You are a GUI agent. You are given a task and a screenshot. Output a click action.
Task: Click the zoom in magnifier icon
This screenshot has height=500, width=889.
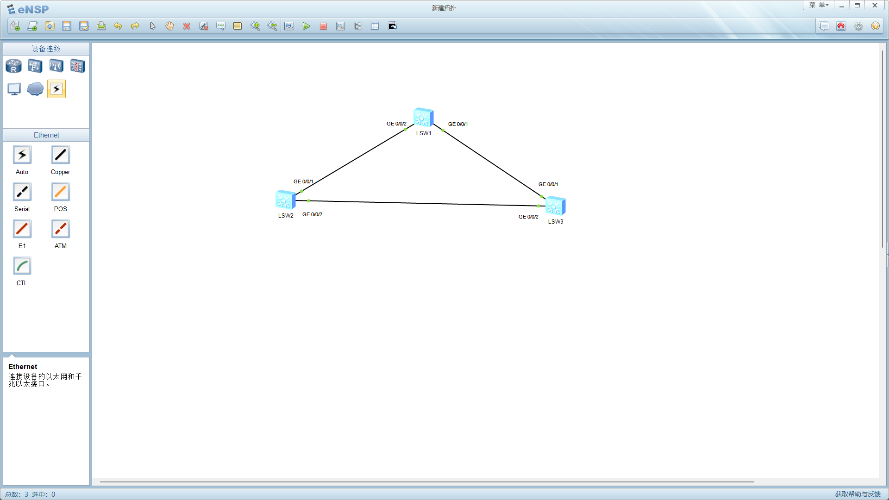pos(255,26)
